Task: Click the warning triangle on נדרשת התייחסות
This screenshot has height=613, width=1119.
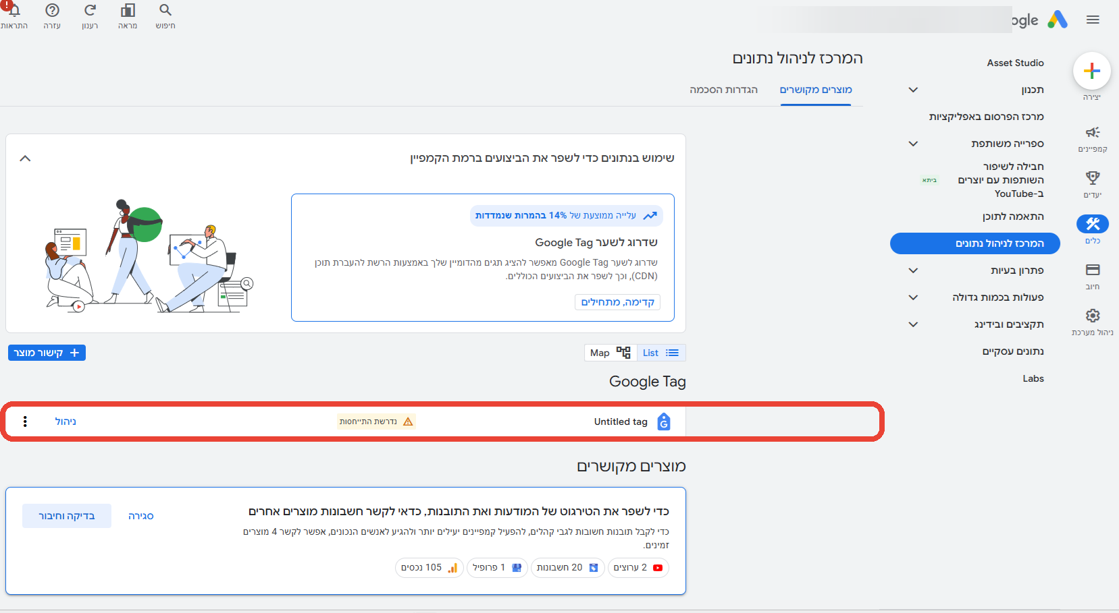Action: pos(408,421)
